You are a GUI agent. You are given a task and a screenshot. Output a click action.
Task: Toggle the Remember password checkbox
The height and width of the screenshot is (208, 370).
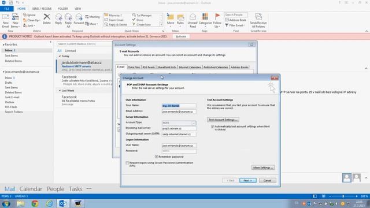click(x=156, y=157)
